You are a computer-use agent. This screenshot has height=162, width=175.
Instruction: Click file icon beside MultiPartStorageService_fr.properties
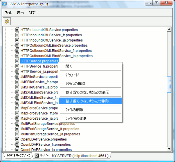click(17, 129)
